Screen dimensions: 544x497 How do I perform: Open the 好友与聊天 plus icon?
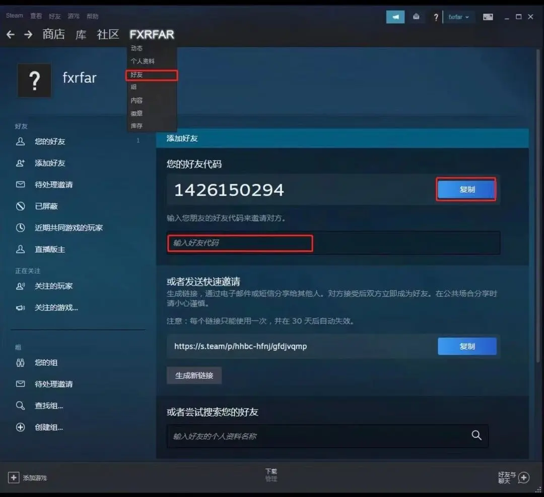click(523, 477)
